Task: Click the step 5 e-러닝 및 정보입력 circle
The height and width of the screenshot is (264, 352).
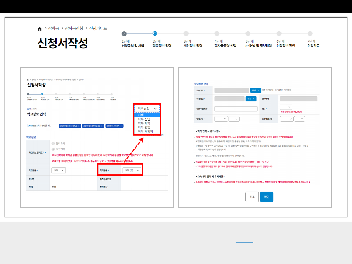Action: pos(248,34)
